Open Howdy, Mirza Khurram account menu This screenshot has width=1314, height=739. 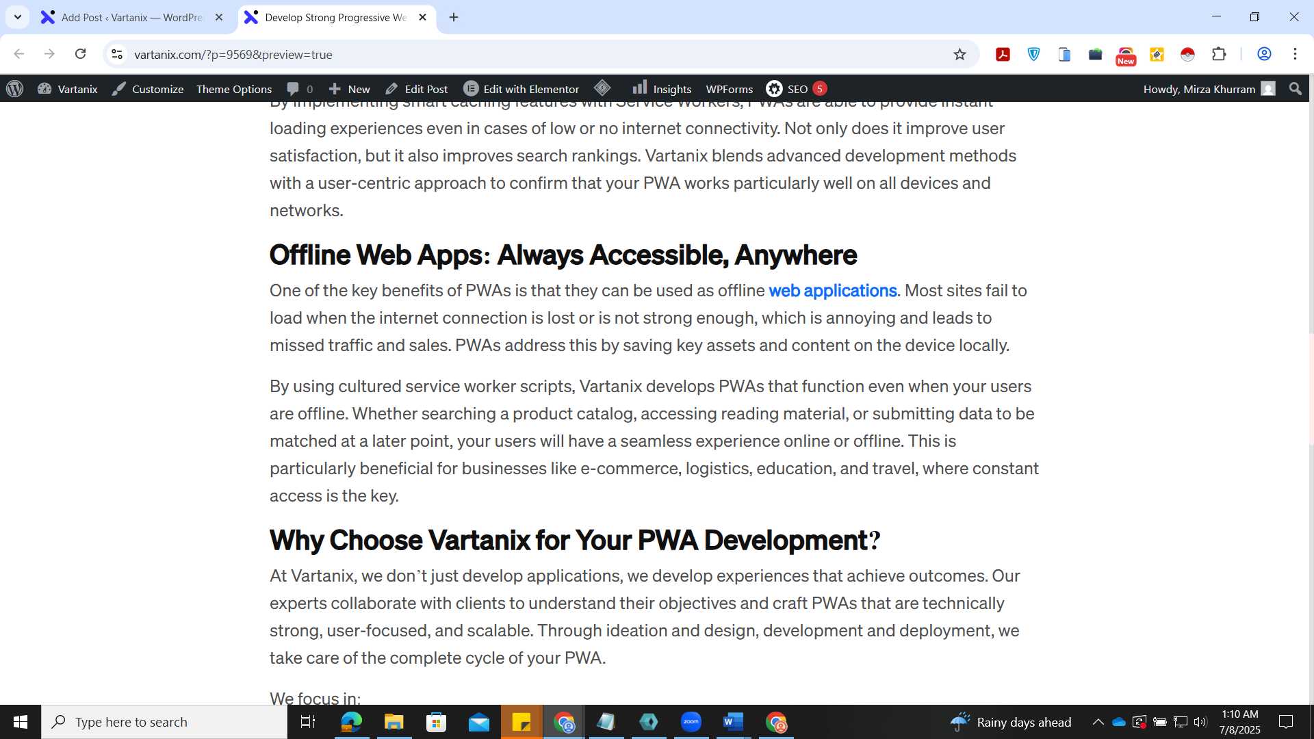(1209, 89)
